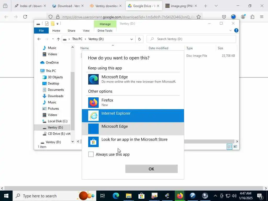Screen dimensions: 268x201
Task: Open Customize Quick Access Toolbar dropdown
Action: click(x=57, y=24)
